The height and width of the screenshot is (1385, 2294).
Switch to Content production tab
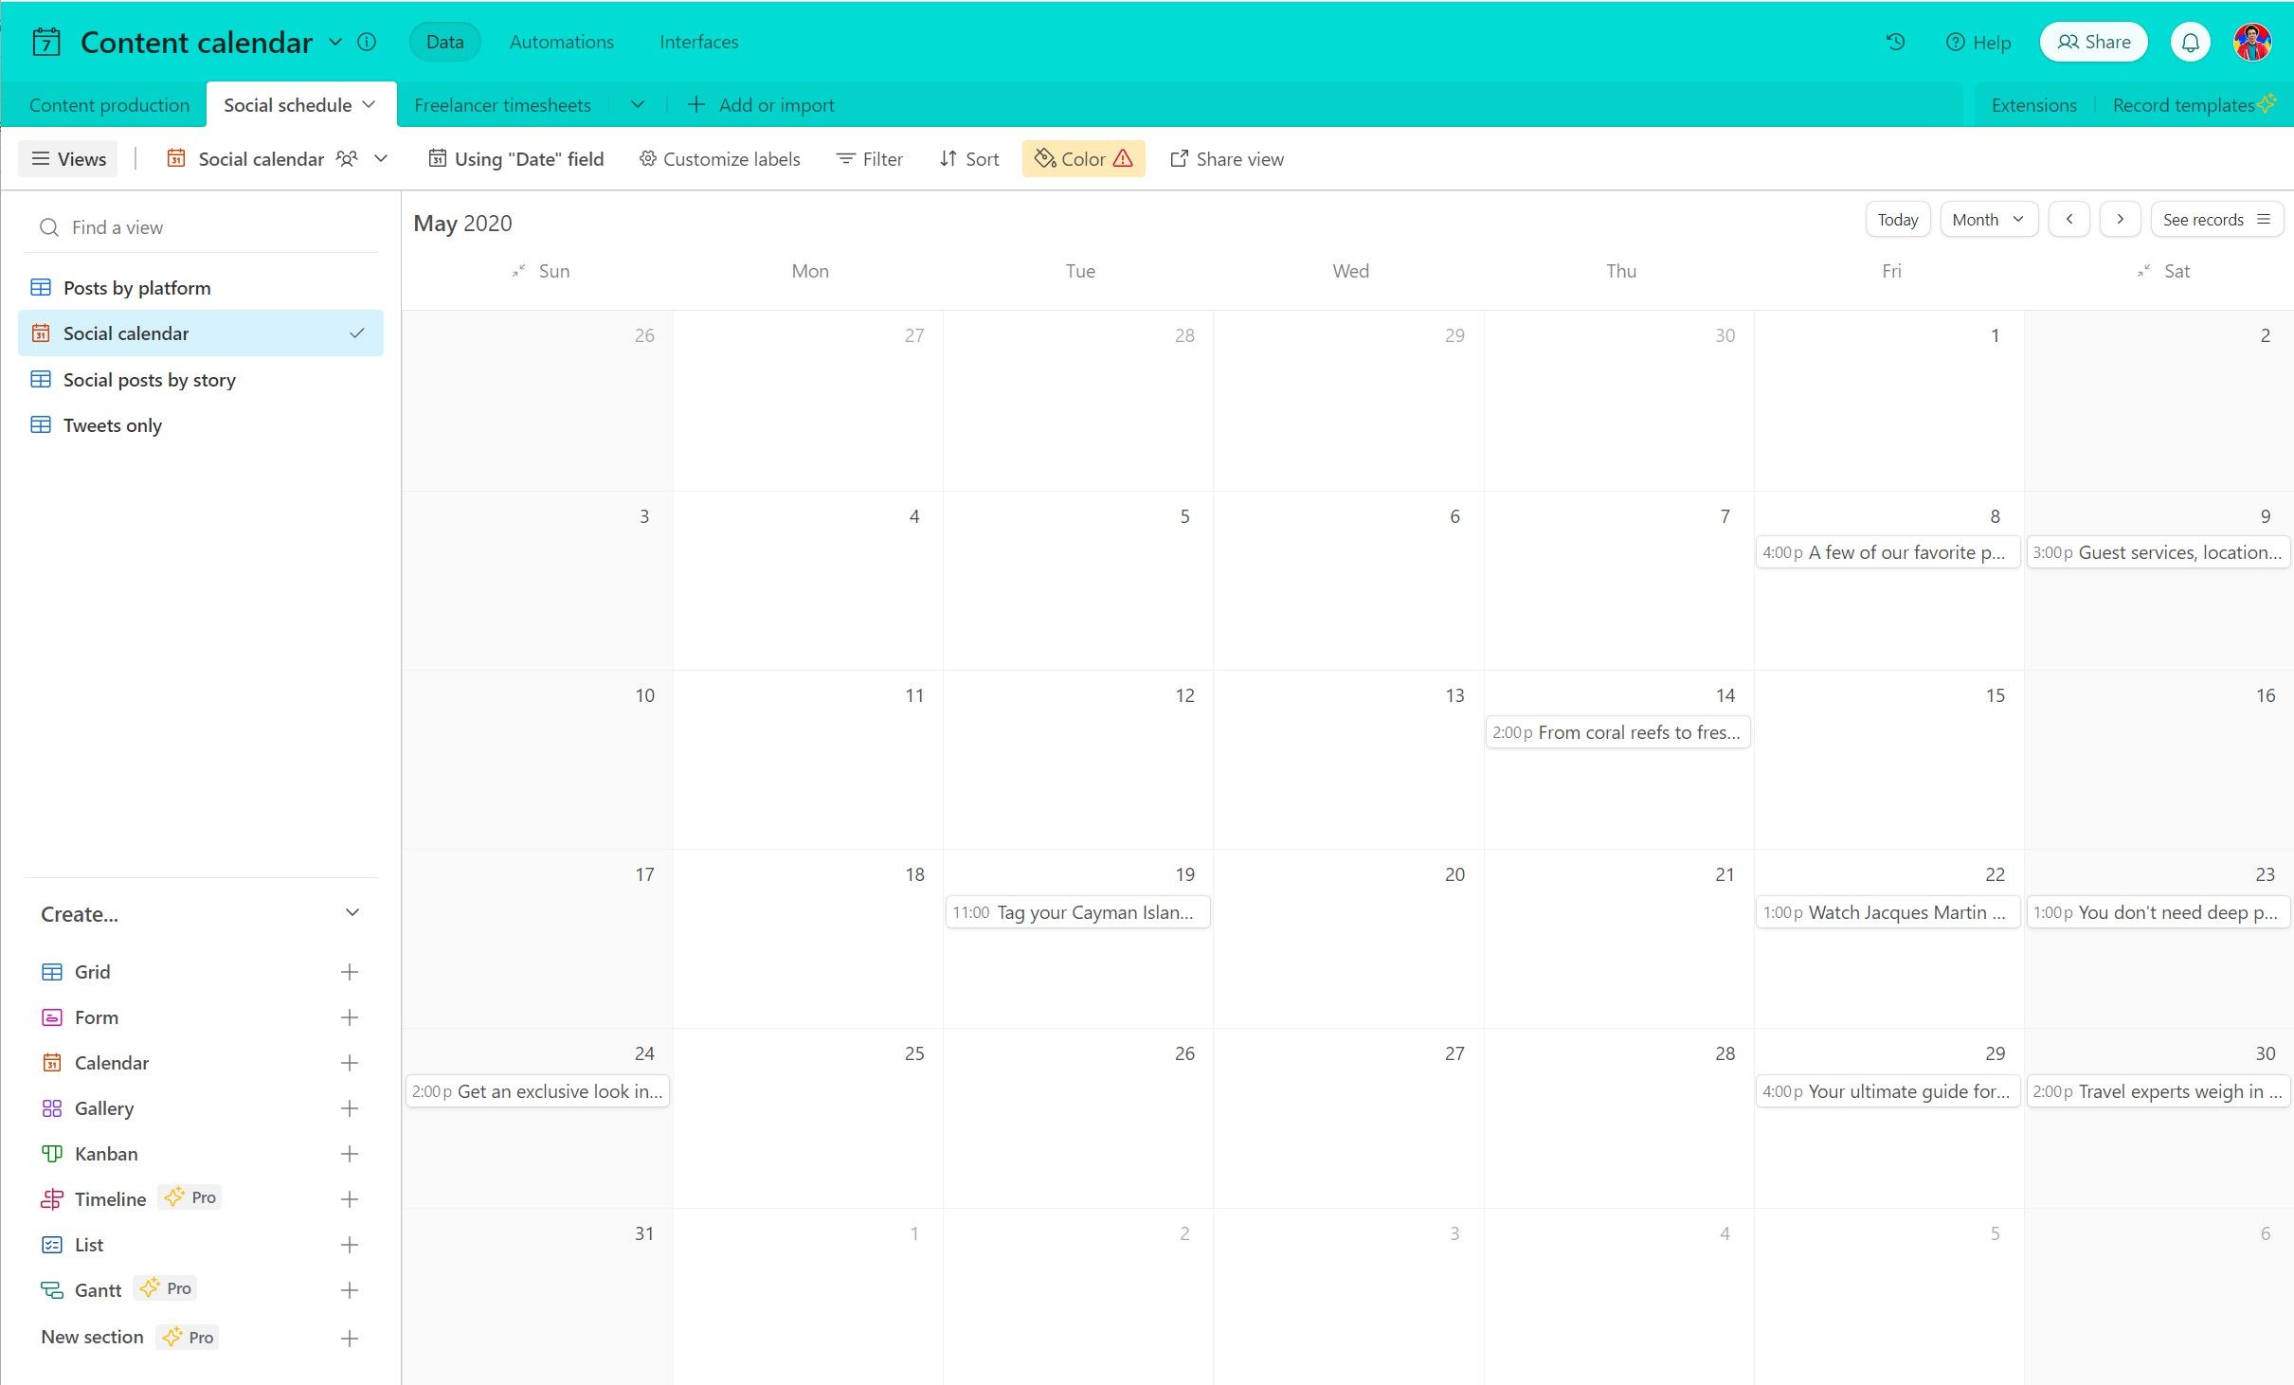[108, 105]
